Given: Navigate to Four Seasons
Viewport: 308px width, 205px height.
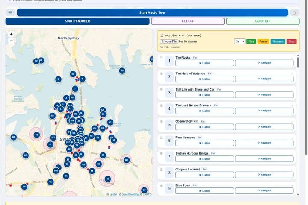Looking at the screenshot, I should 264,143.
